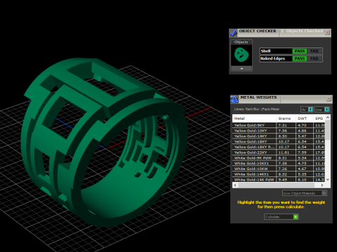Select the Yellow Gold:18KY R... row
Viewport: 337px width, 252px height.
pos(279,147)
